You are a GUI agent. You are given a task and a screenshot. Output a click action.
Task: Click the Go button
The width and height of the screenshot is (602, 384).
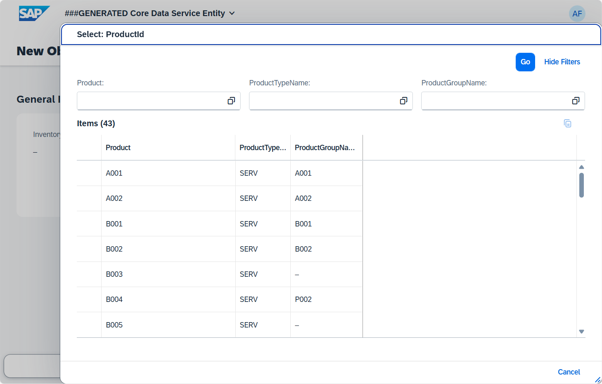point(525,62)
